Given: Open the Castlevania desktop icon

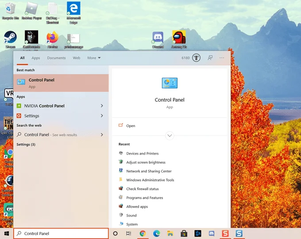Looking at the screenshot, I should (31, 39).
